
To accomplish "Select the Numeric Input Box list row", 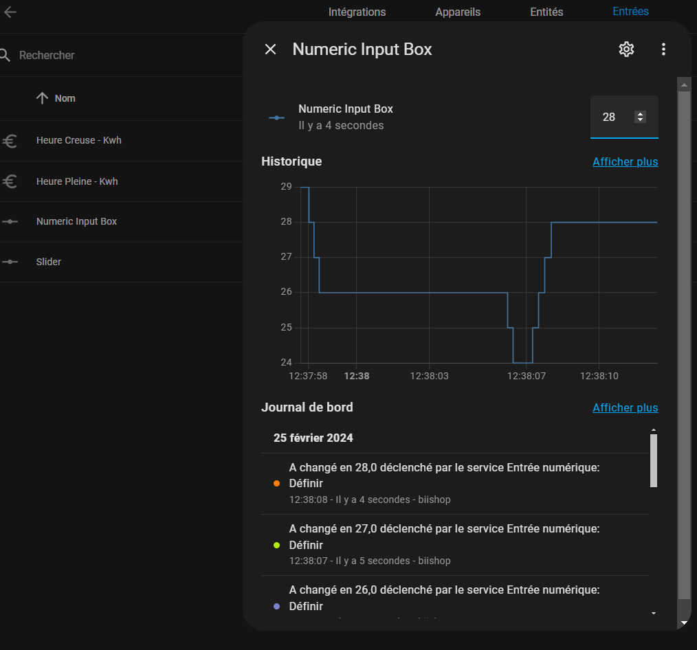I will point(77,221).
